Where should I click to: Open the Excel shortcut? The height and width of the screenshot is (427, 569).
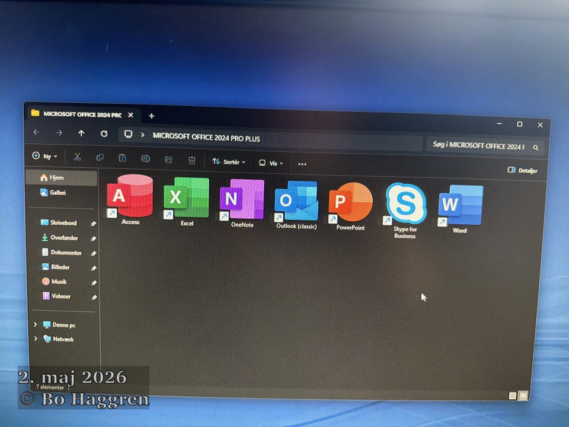(187, 202)
